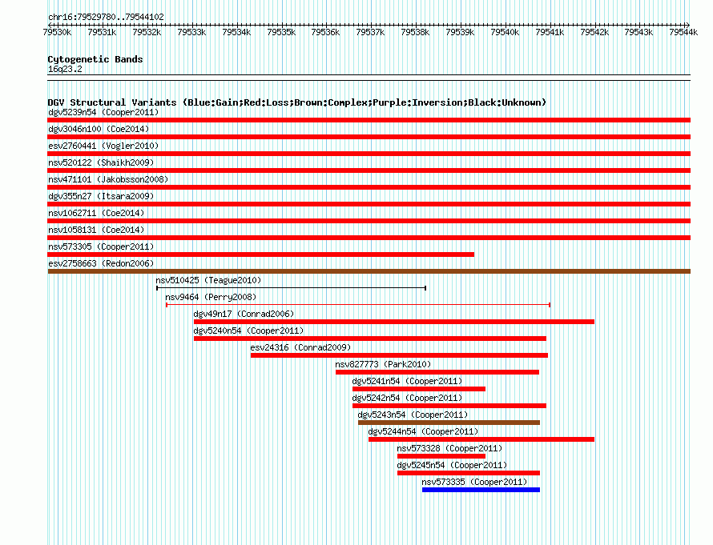
Task: Click the nsv573335 (Cooper2011) label
Action: pyautogui.click(x=474, y=482)
